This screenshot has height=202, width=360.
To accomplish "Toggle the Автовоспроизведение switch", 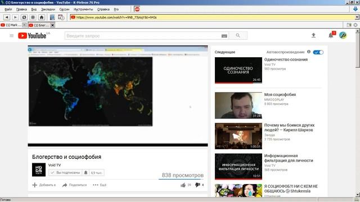I will pos(318,52).
